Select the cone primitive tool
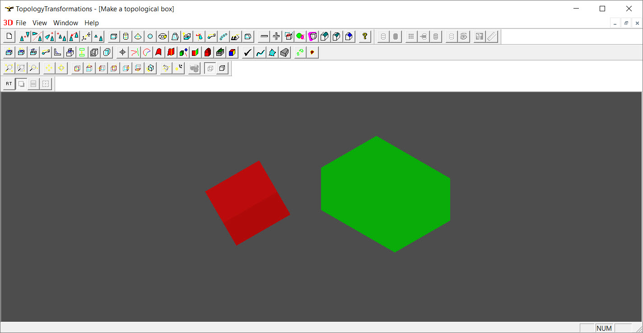The height and width of the screenshot is (333, 643). (x=138, y=36)
